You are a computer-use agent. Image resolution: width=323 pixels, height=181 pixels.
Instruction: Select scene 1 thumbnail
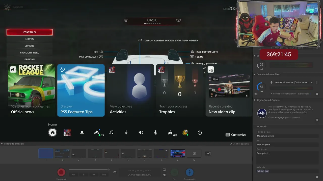pyautogui.click(x=46, y=153)
